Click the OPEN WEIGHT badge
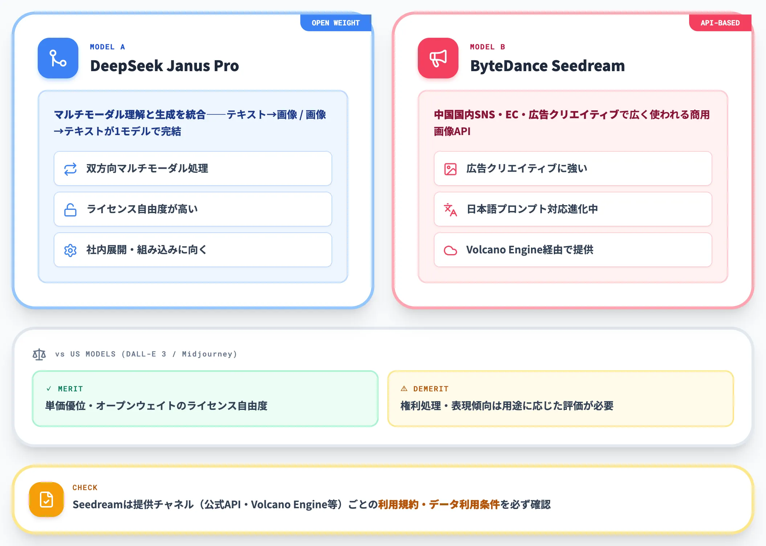Image resolution: width=766 pixels, height=546 pixels. tap(336, 23)
